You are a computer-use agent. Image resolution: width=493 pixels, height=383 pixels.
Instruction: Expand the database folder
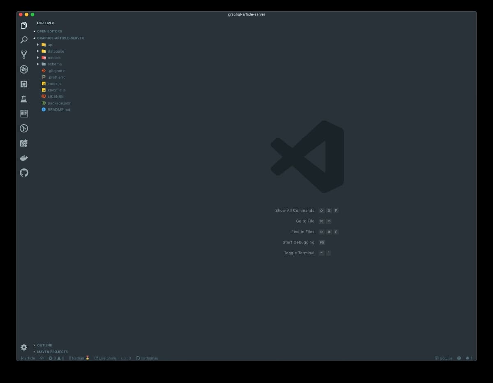(55, 51)
